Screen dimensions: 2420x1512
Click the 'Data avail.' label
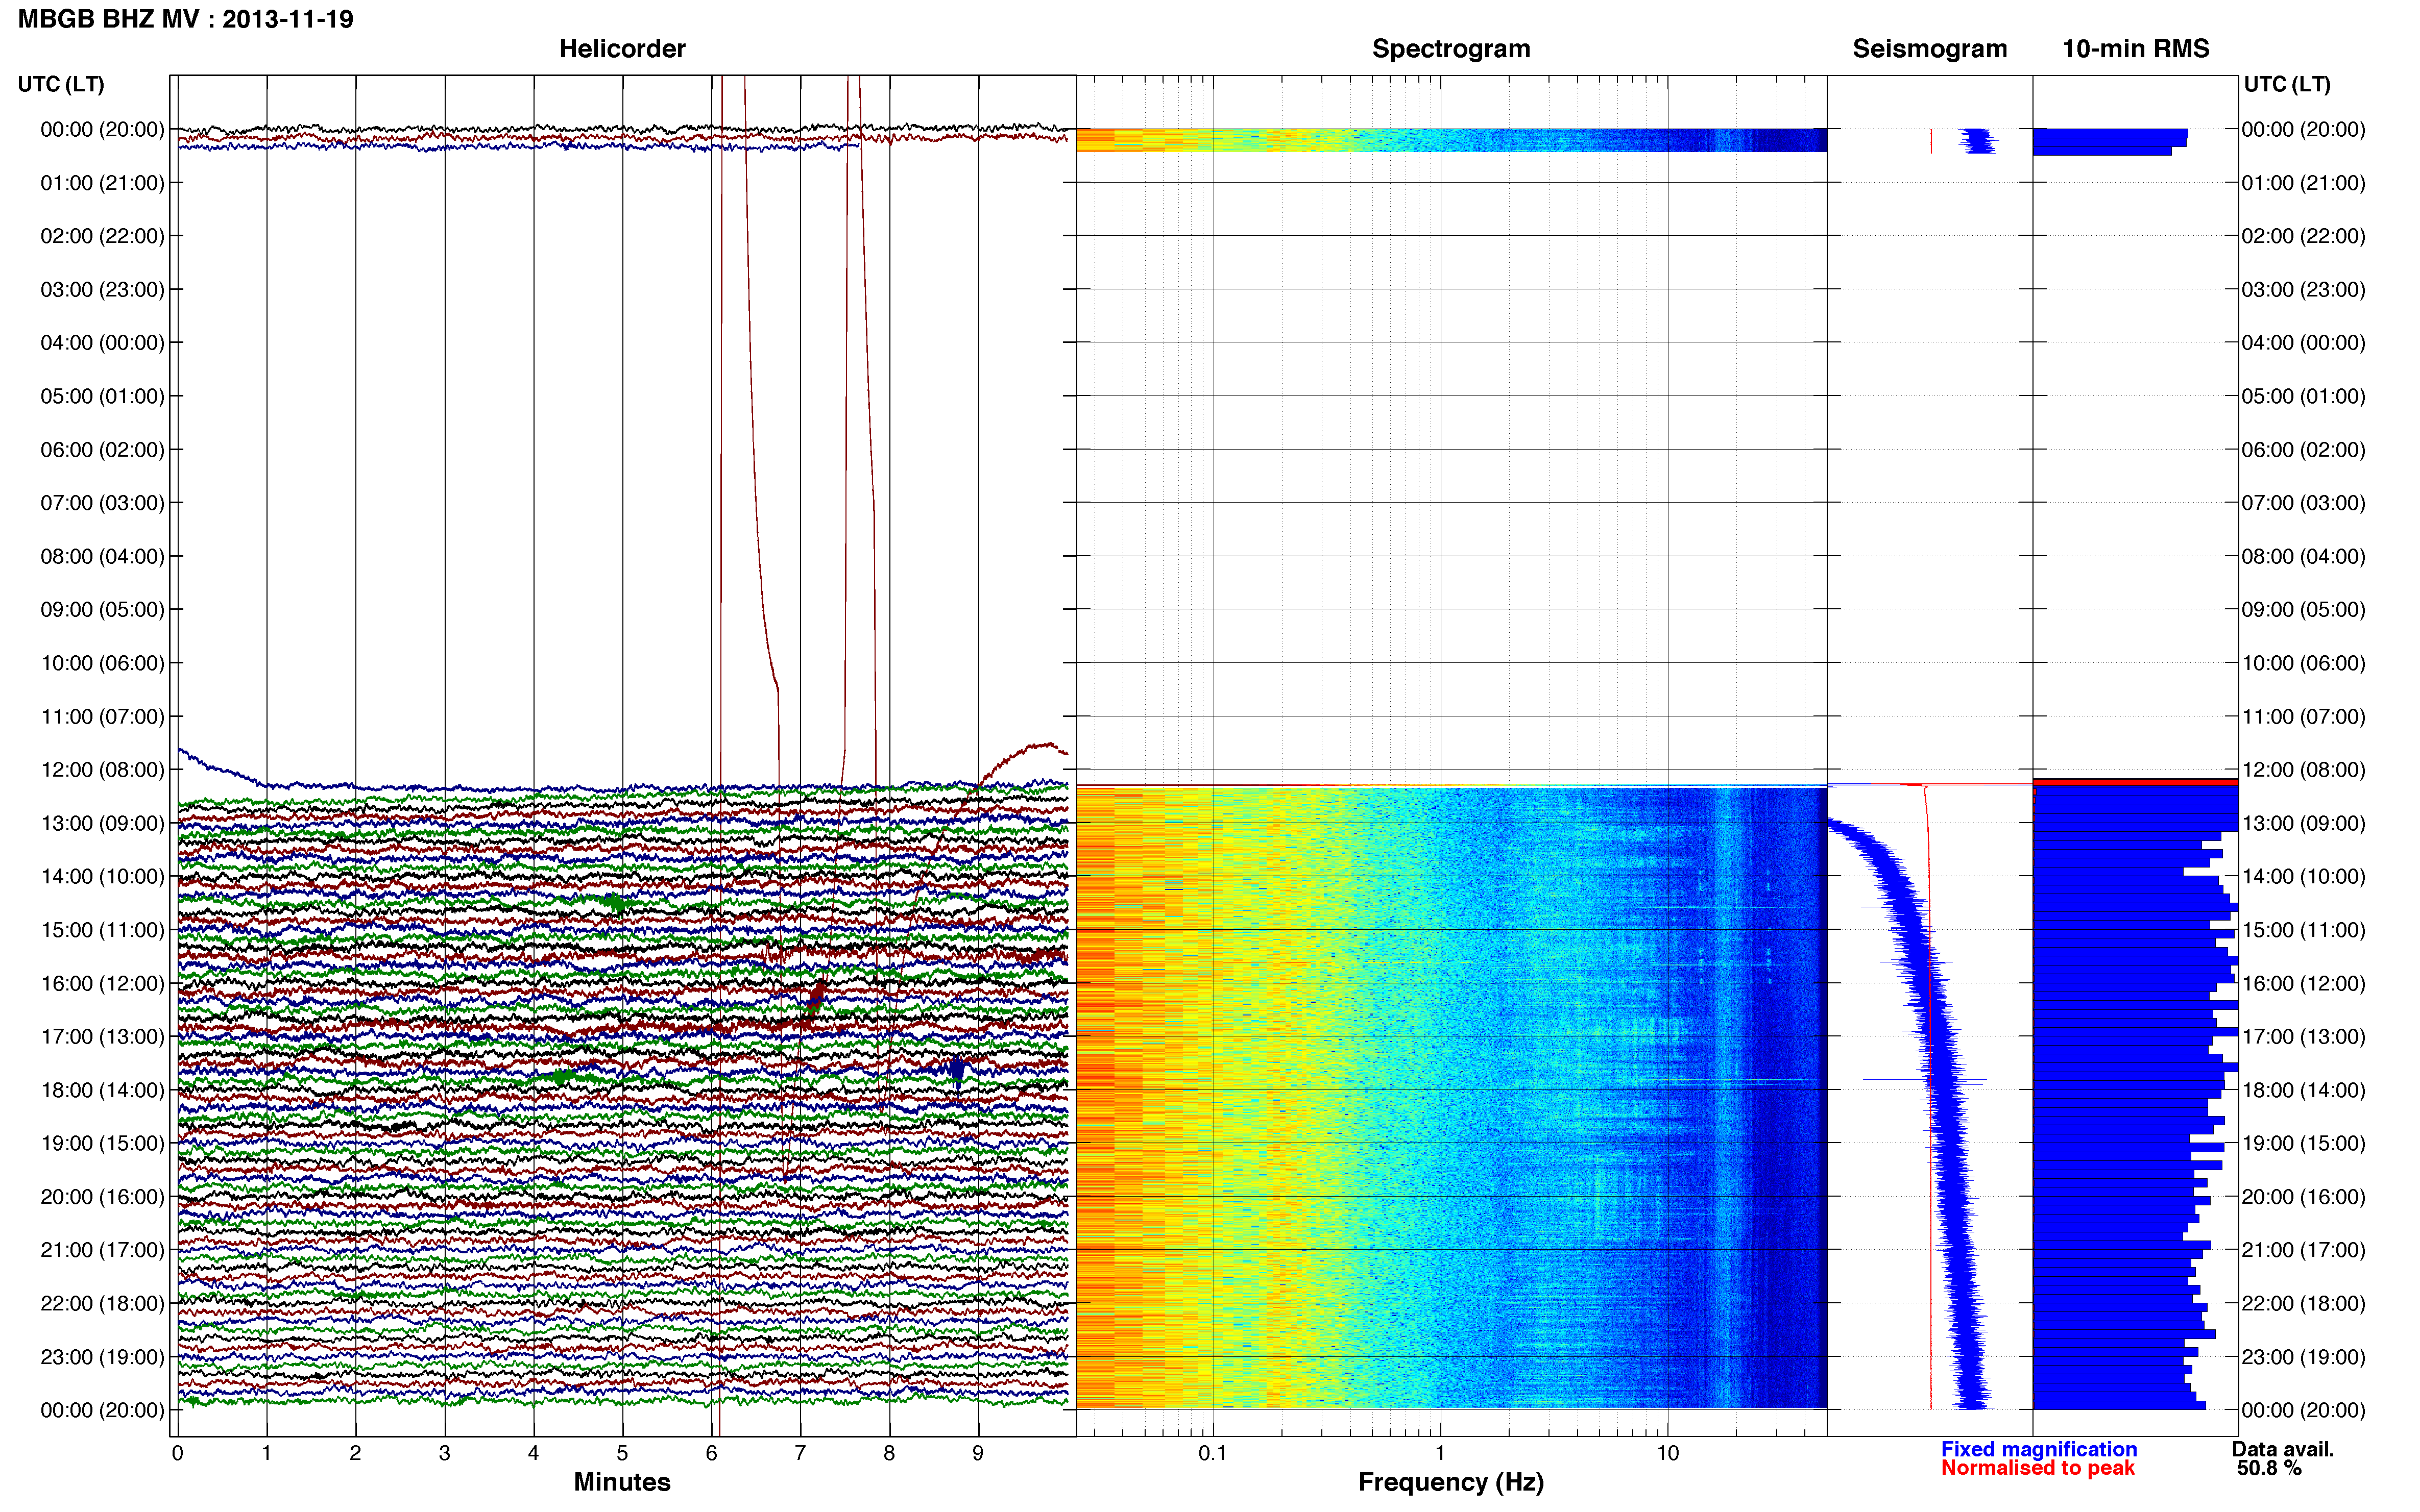[2283, 1449]
